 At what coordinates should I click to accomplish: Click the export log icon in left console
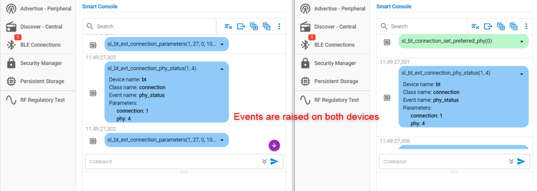click(241, 26)
